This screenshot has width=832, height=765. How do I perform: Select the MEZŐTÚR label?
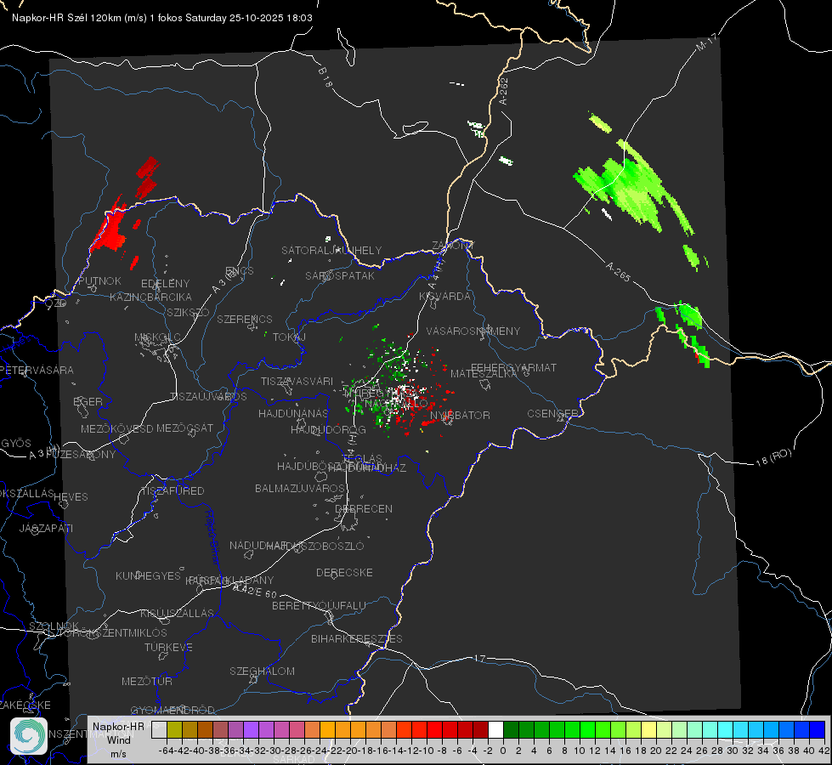click(146, 681)
